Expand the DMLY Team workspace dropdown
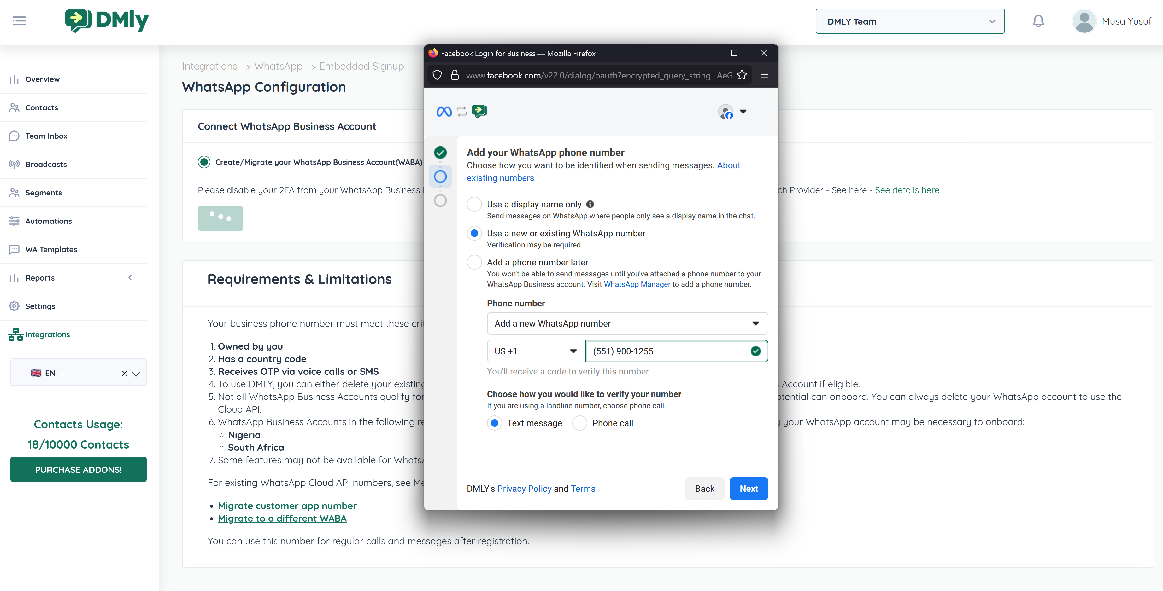1163x591 pixels. 910,21
